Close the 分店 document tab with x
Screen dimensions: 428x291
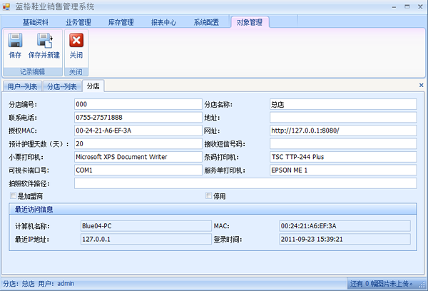(x=421, y=86)
